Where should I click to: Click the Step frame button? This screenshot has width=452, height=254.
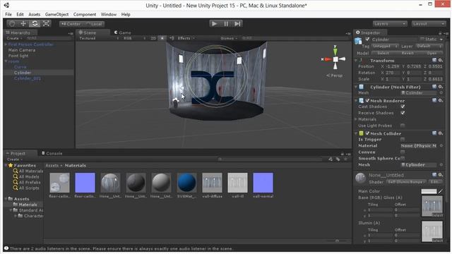pos(237,24)
